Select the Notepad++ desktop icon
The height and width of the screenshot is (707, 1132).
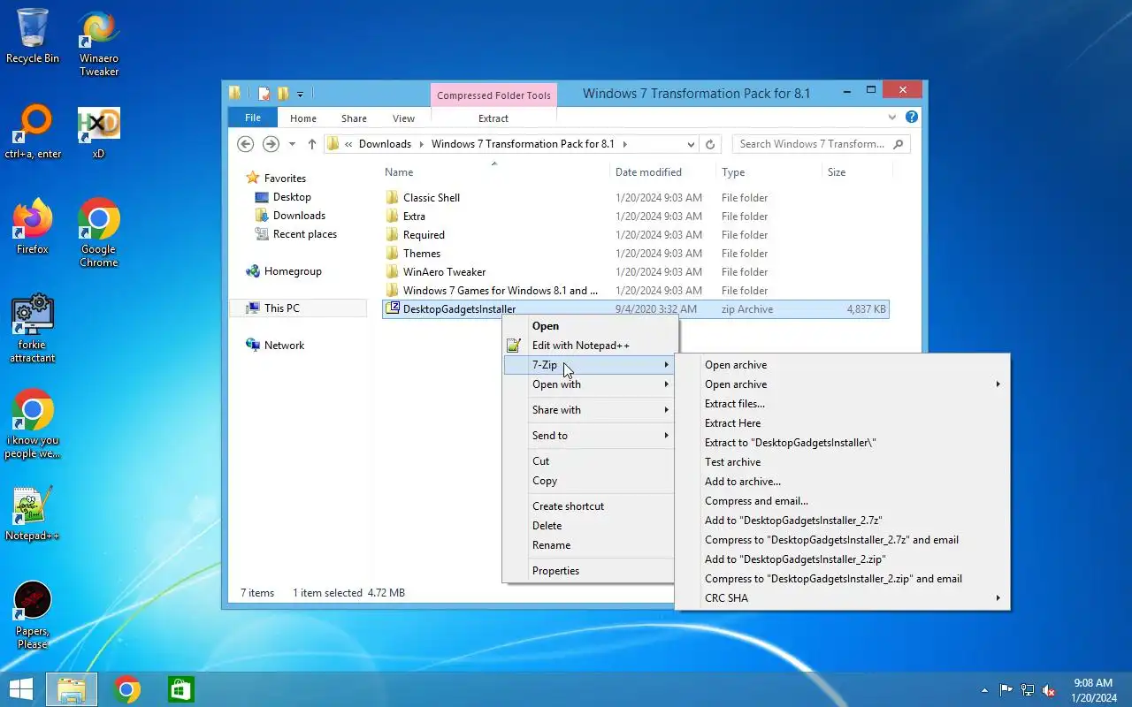point(33,513)
